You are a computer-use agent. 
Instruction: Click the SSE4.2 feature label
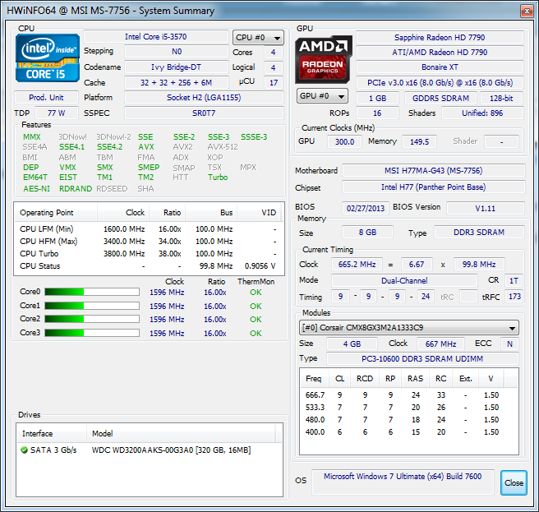109,147
